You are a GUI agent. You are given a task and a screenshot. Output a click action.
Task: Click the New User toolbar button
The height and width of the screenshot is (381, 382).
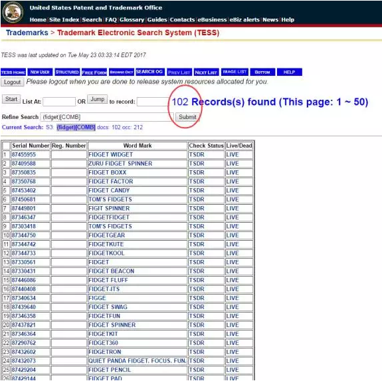[x=40, y=72]
